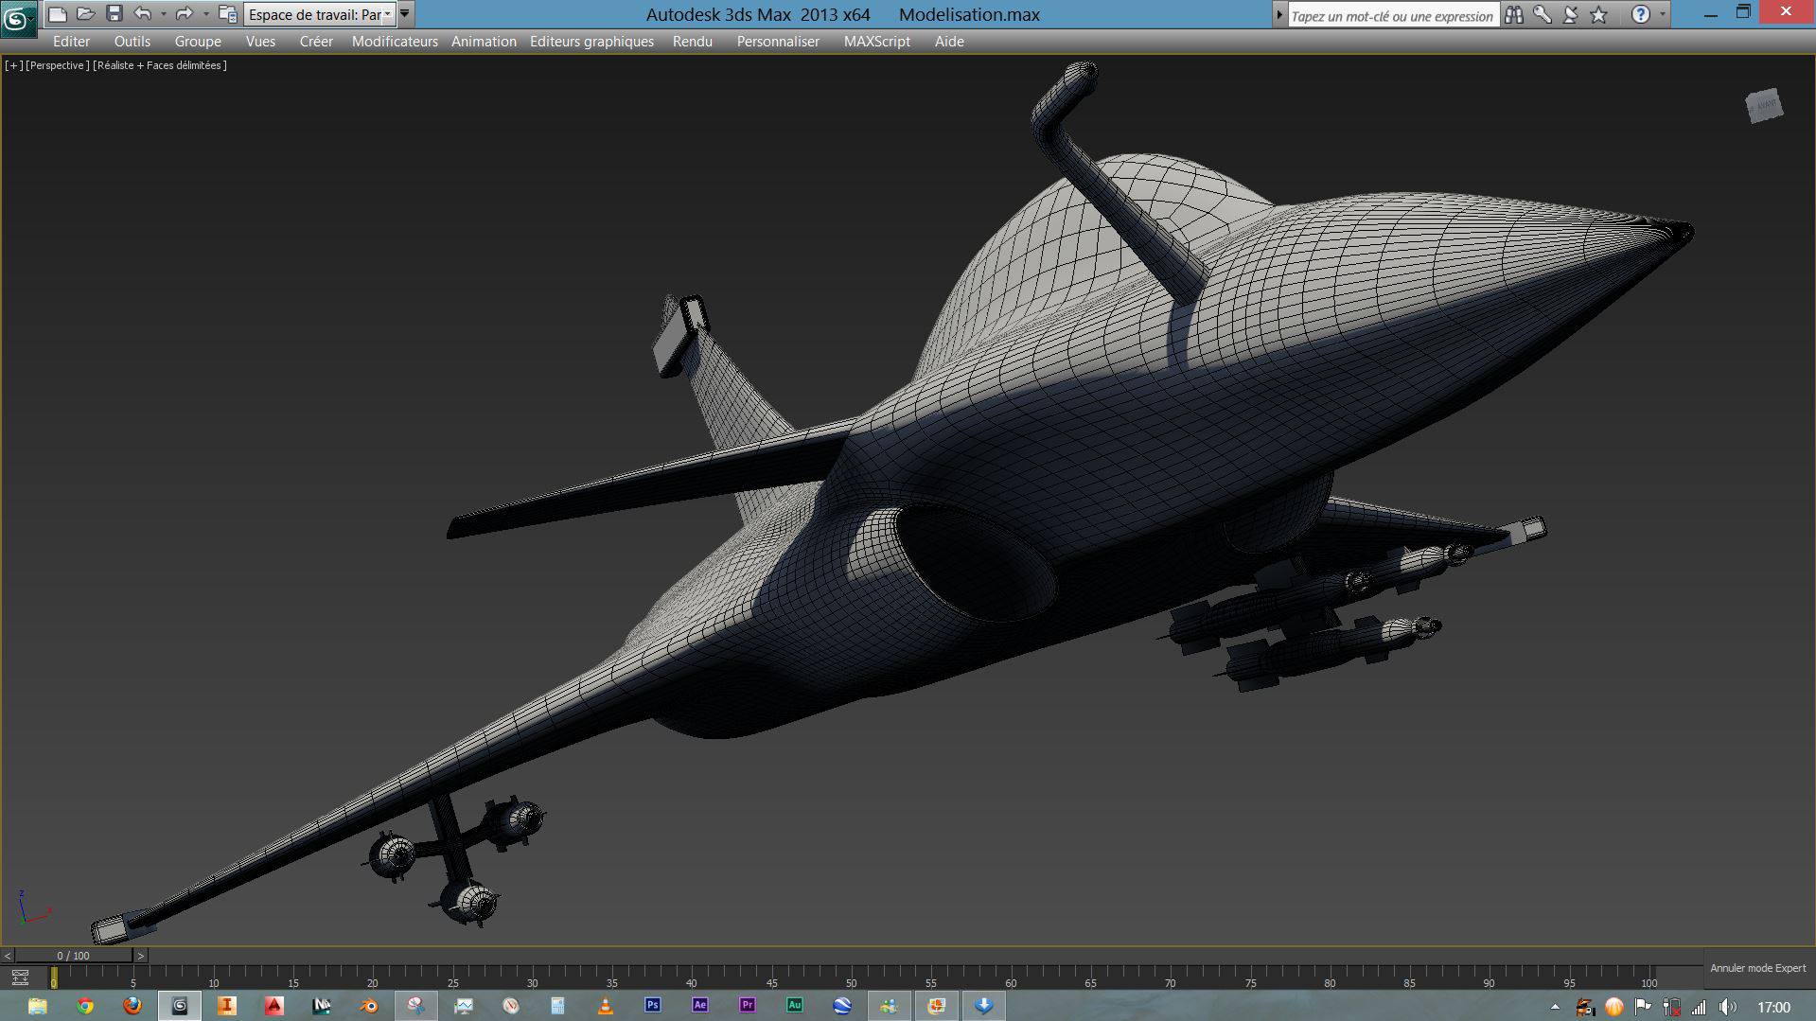Open the undo history dropdown arrow
This screenshot has width=1816, height=1021.
pos(164,15)
